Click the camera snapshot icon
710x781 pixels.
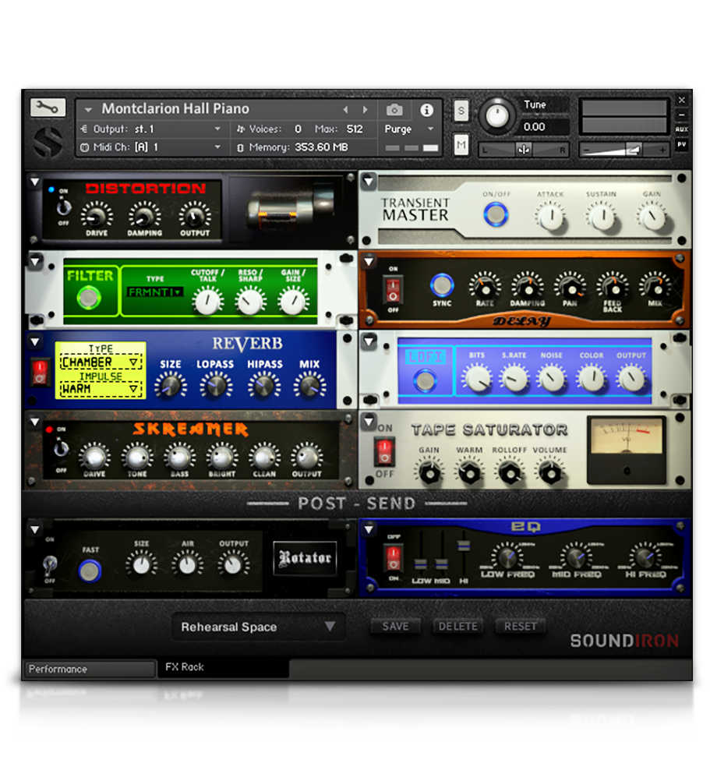[x=394, y=110]
